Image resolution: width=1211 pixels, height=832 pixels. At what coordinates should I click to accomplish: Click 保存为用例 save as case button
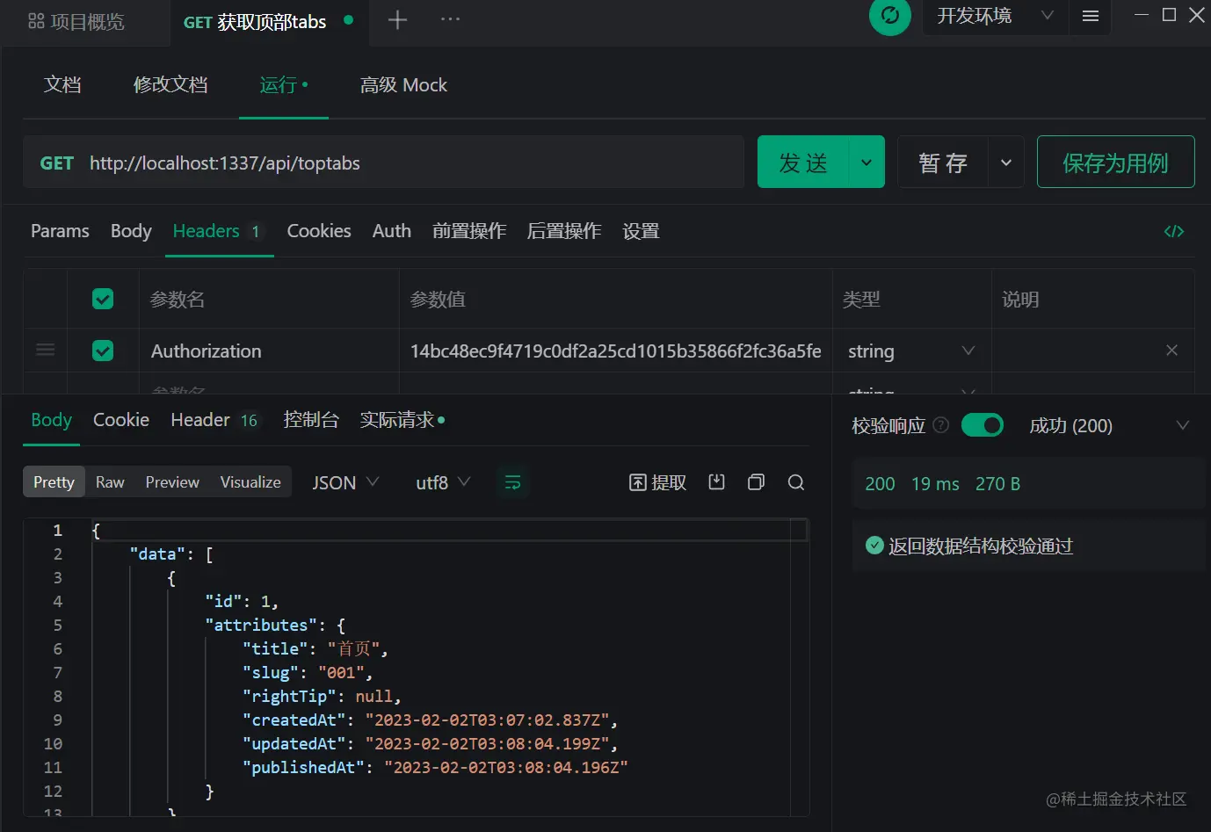(x=1115, y=163)
